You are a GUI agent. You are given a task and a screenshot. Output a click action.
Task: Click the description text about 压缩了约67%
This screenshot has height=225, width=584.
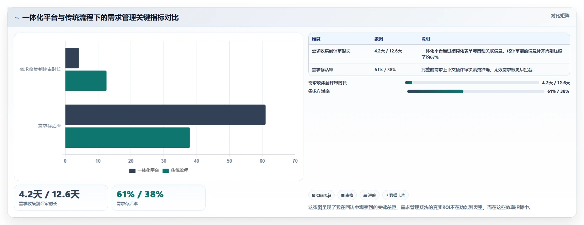(492, 54)
